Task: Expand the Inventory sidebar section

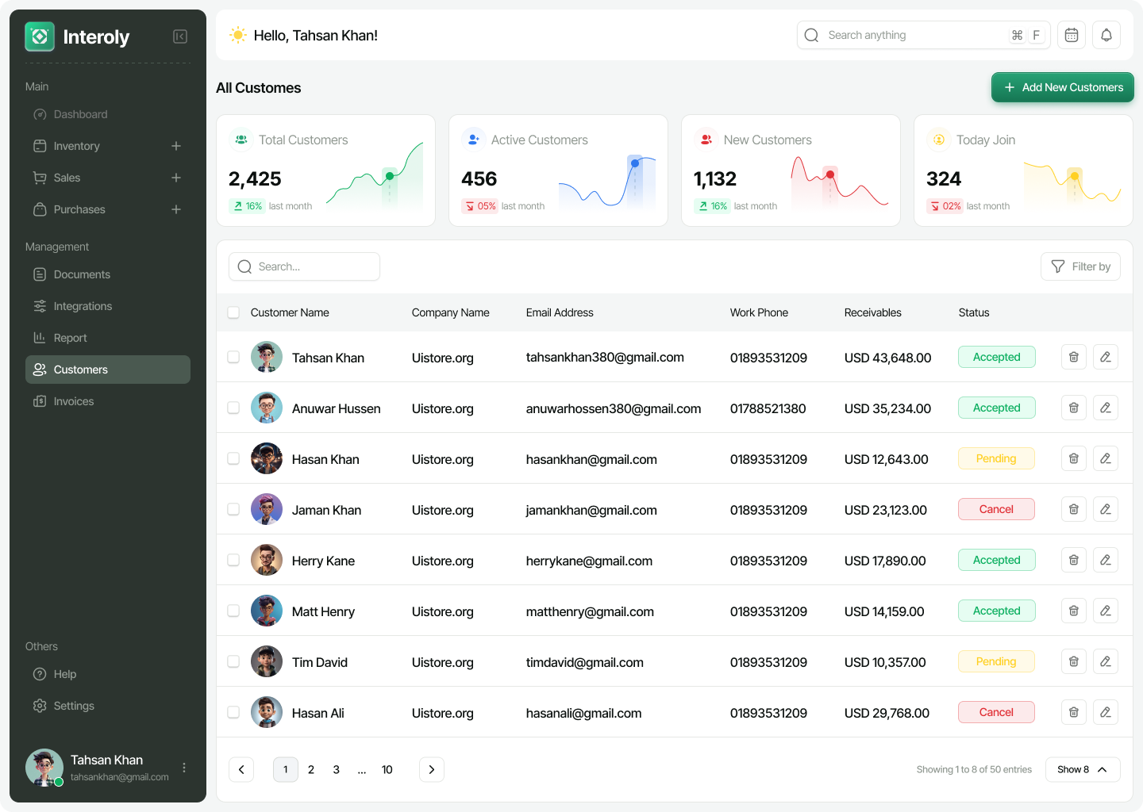Action: pyautogui.click(x=176, y=146)
